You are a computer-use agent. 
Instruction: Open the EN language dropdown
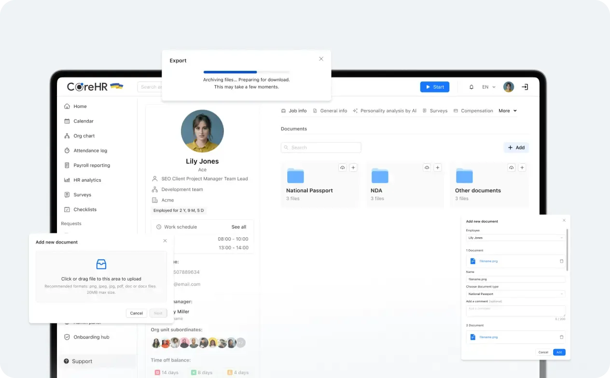click(488, 87)
